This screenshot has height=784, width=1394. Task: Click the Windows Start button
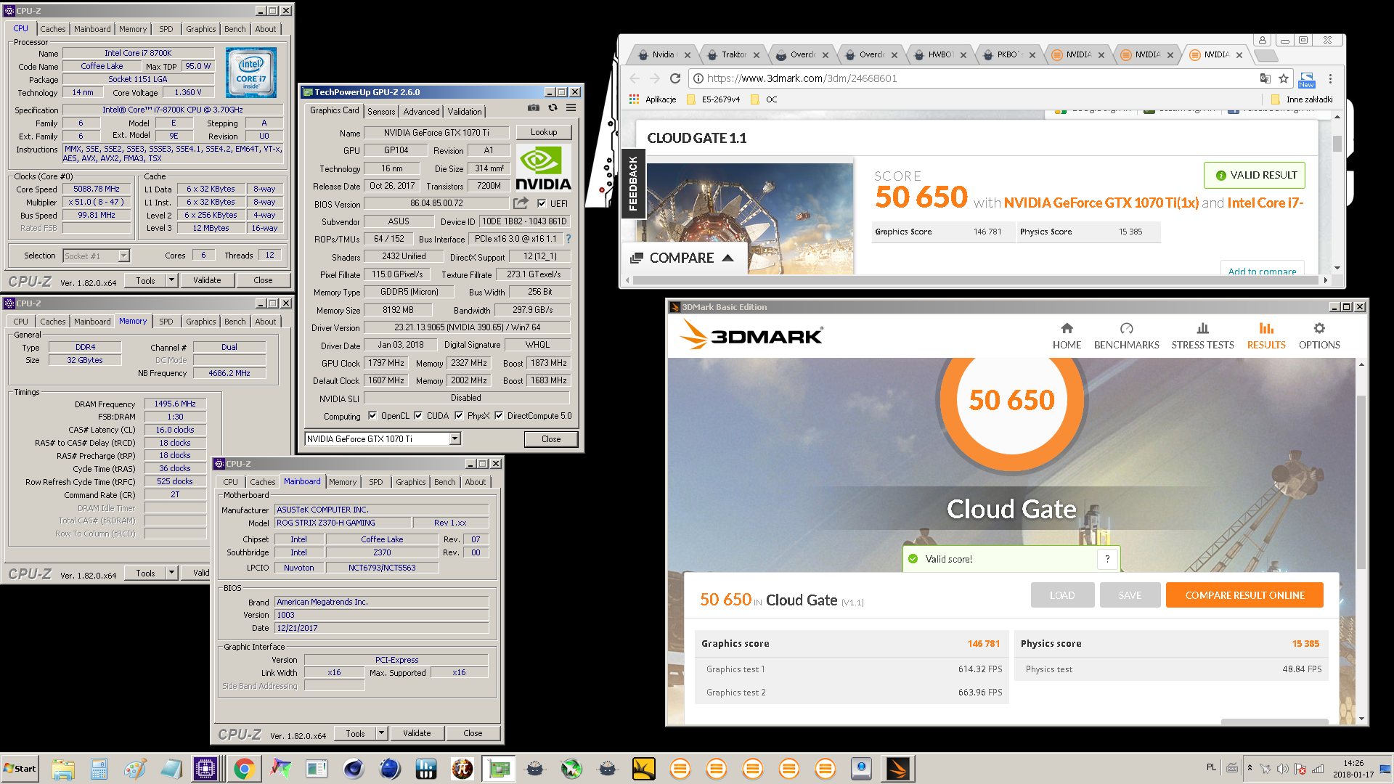point(20,769)
